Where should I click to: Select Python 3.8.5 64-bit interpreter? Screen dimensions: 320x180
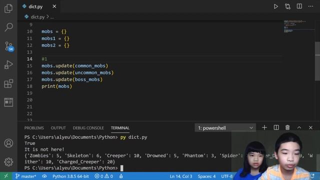click(70, 176)
